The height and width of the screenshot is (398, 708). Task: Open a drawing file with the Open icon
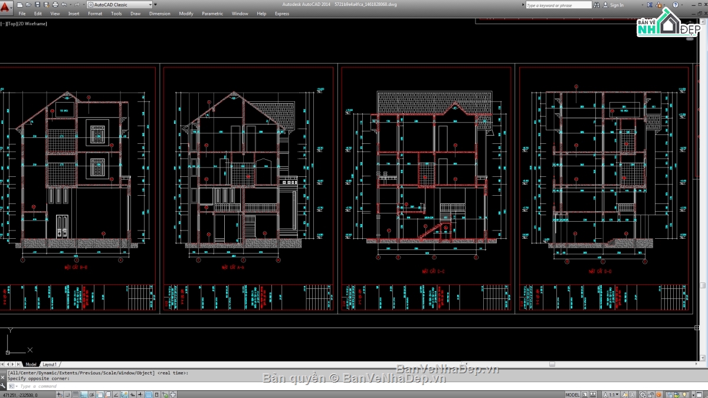pyautogui.click(x=28, y=4)
